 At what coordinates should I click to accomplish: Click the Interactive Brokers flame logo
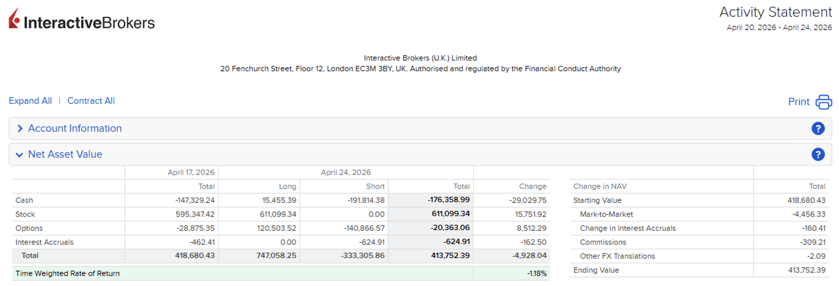coord(14,19)
